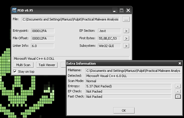Click the Scan Mode label
The image size is (184, 118).
pos(76,81)
